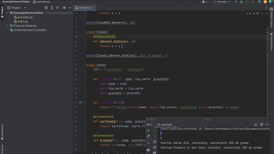
Task: Click the ExemplePentruVideo breadcrumb in title bar
Action: pos(16,2)
